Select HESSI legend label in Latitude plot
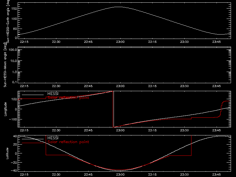The image size is (236, 177). [x=53, y=138]
